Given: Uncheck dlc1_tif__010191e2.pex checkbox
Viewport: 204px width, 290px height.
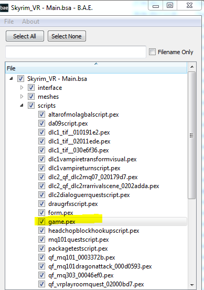Looking at the screenshot, I should click(41, 132).
